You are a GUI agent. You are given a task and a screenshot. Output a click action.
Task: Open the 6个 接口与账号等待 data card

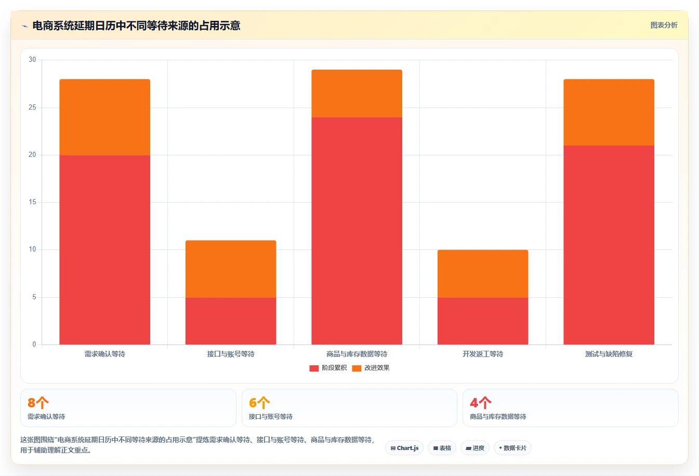349,408
